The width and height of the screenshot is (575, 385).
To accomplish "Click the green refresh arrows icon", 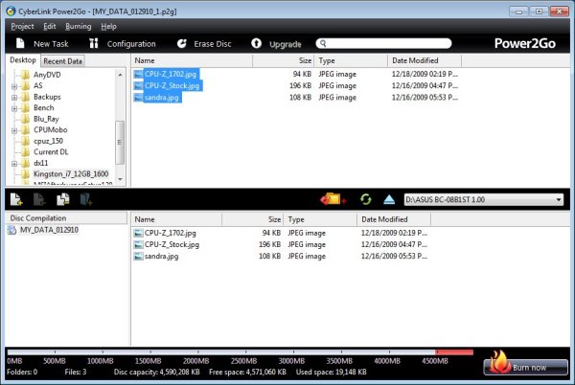I will (x=366, y=199).
